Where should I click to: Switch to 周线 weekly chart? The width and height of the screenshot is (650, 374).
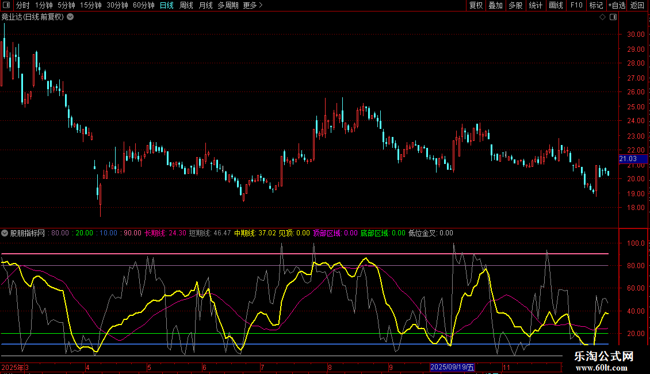[186, 5]
